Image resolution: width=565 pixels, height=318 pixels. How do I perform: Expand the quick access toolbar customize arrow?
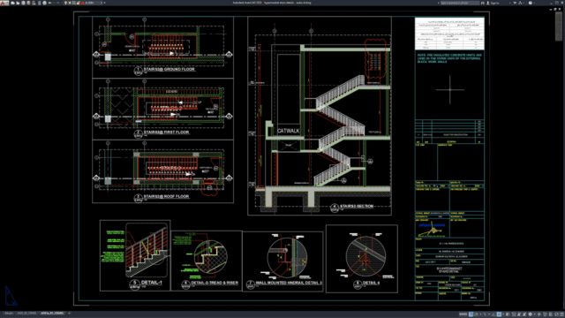105,3
